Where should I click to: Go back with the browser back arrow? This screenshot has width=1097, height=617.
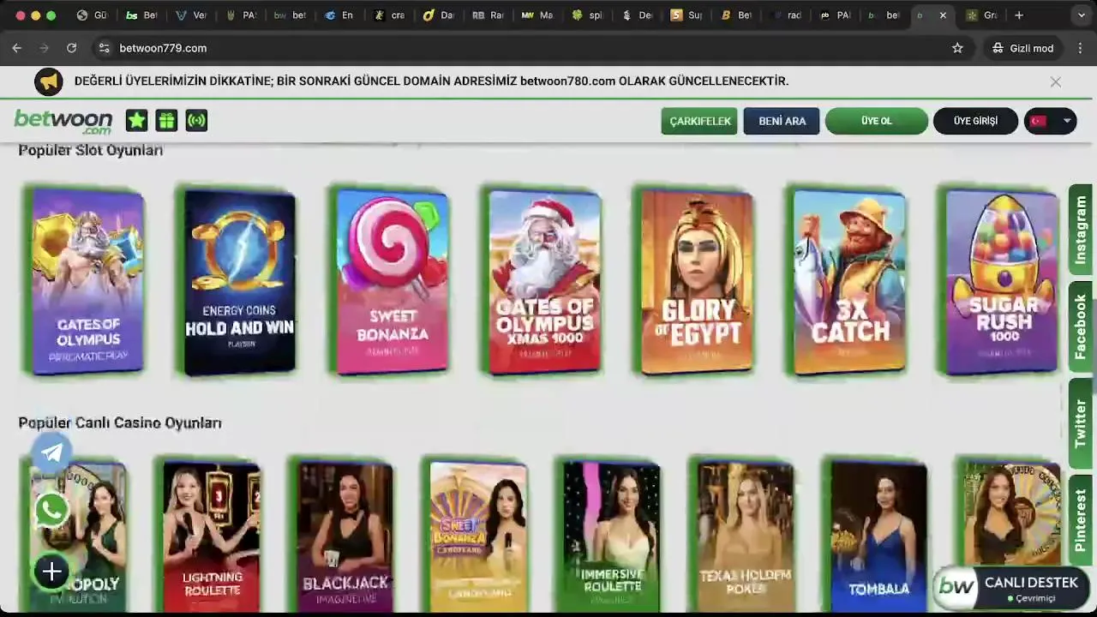16,48
